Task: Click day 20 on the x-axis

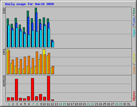Action: coord(84,104)
